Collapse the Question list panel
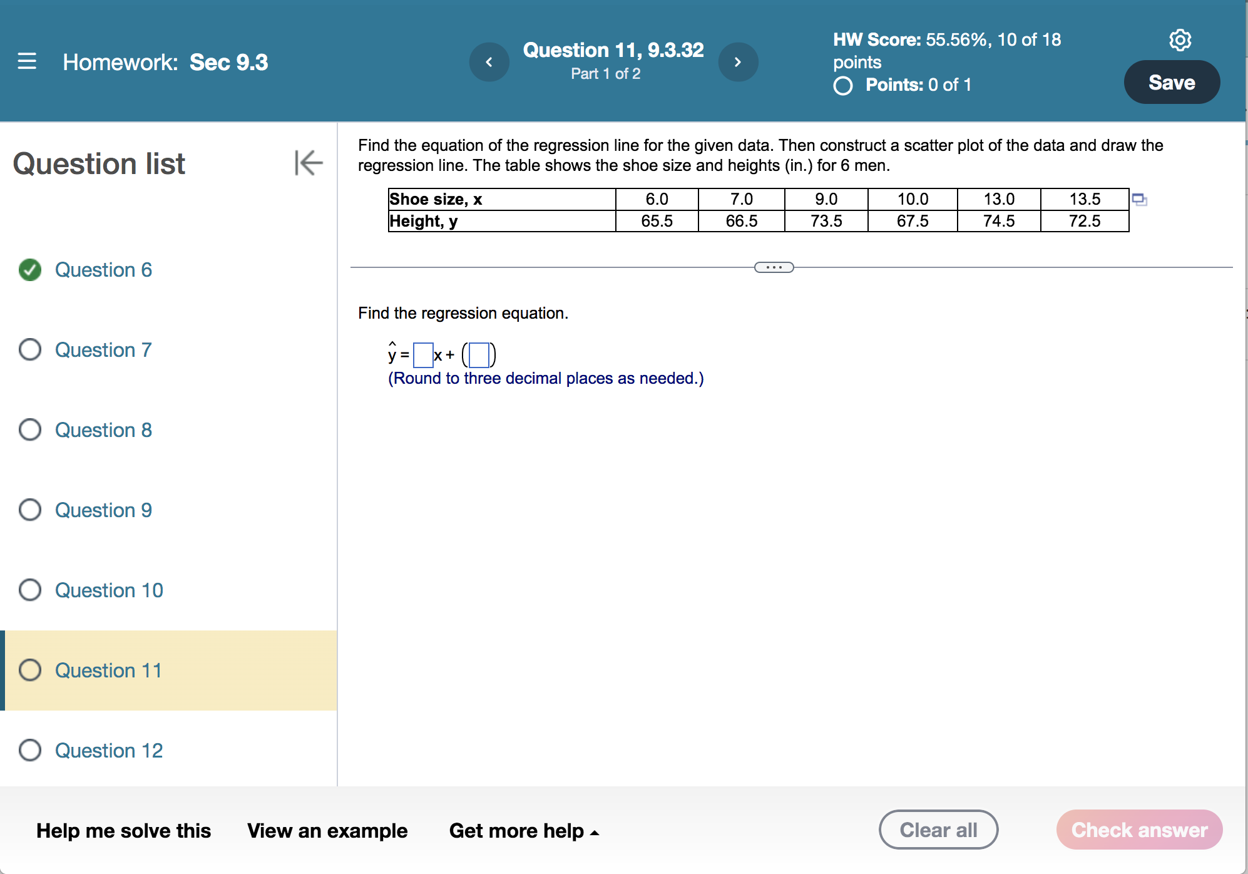Screen dimensions: 1248x874 pyautogui.click(x=307, y=163)
